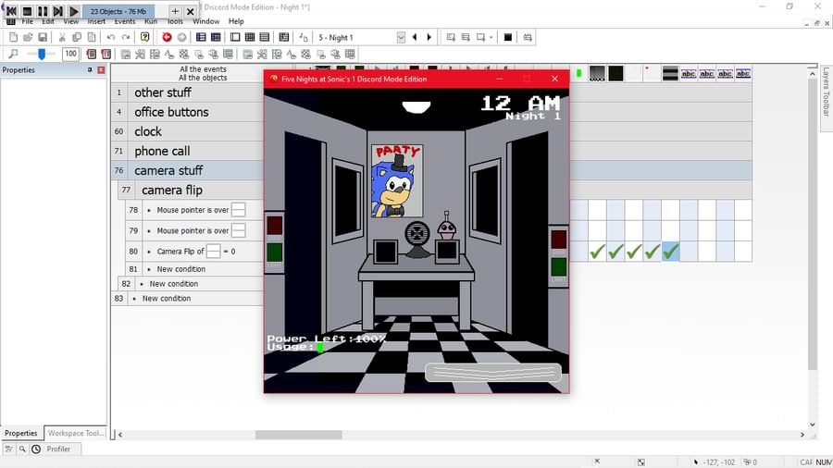Open the Help menu

coord(236,22)
